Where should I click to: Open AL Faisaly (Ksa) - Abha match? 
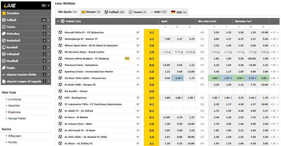coord(78,124)
